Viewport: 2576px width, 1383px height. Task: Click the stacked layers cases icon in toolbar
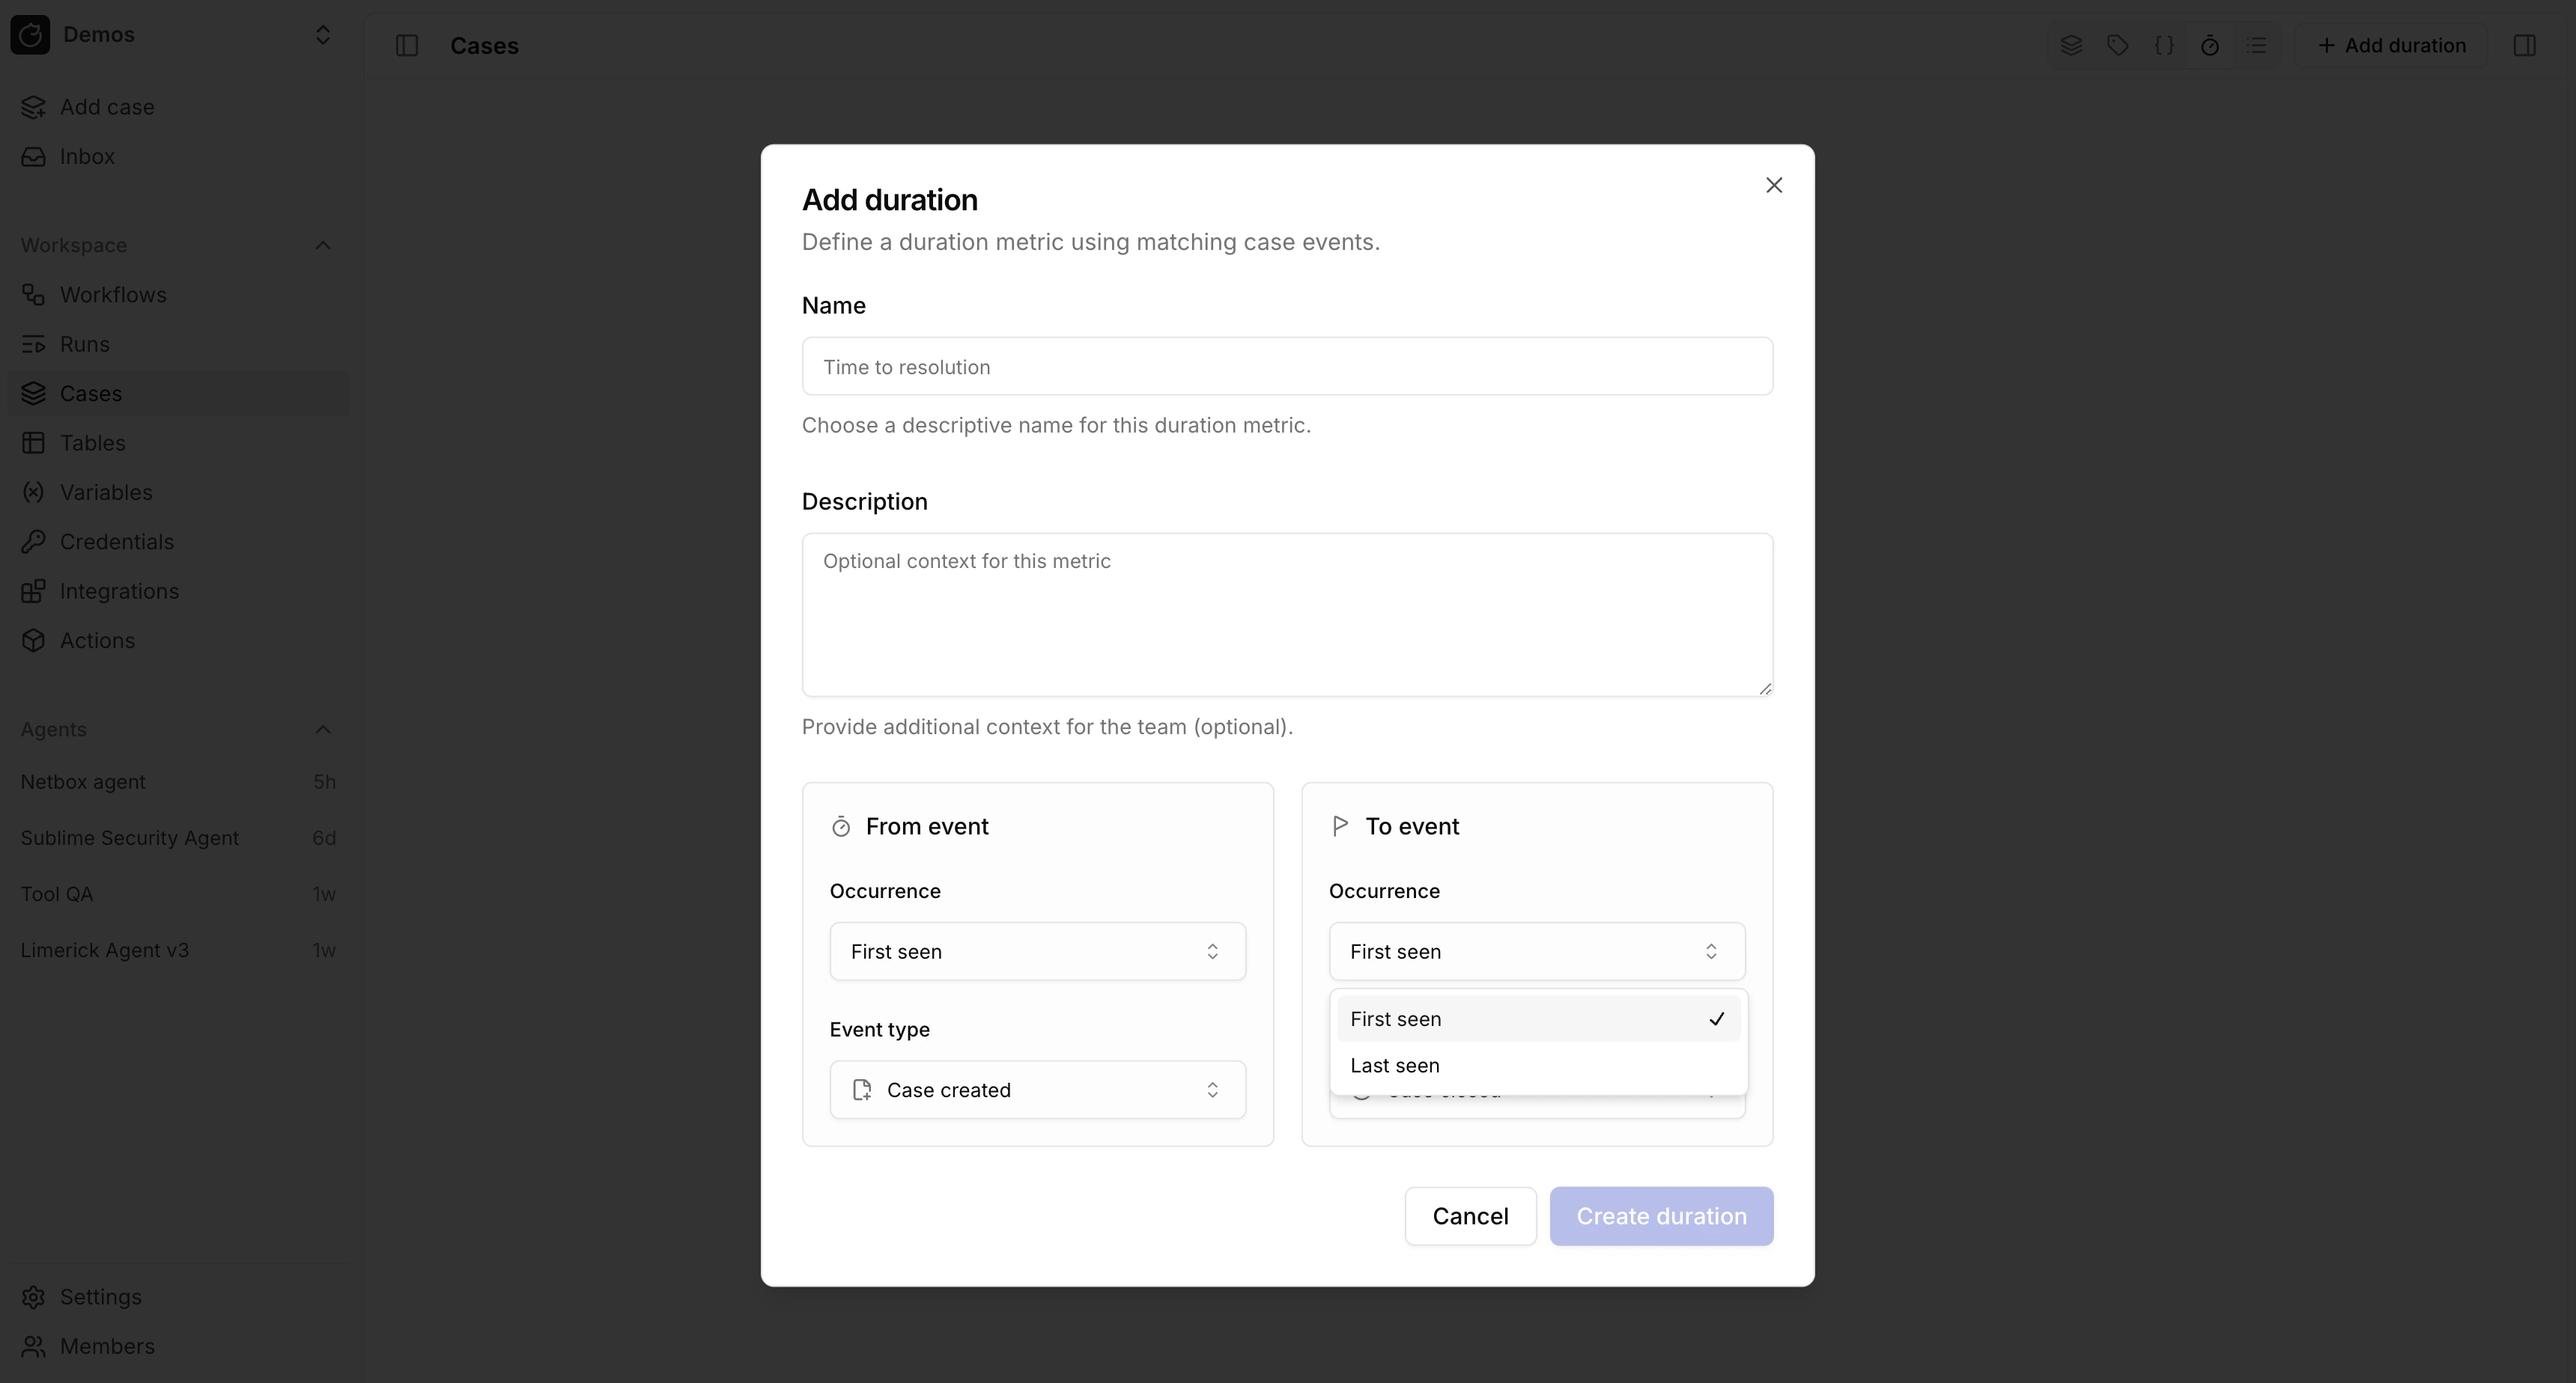click(x=2071, y=45)
